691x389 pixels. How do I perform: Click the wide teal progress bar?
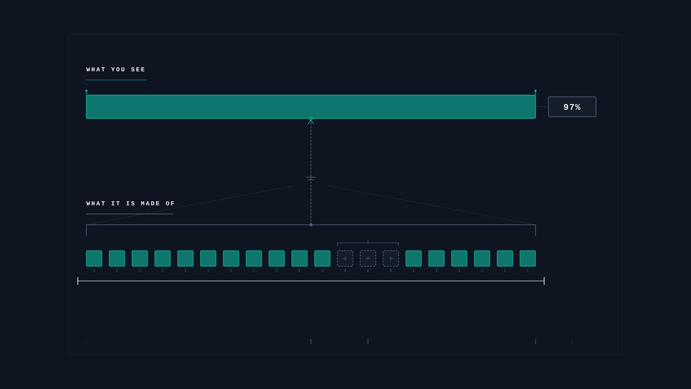(x=311, y=107)
